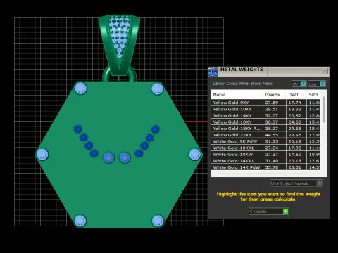Select the top-left corner gem on hexagon
The image size is (338, 253).
coord(80,89)
